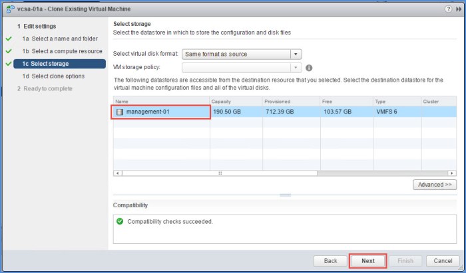Click the datastore table horizontal scrollbar thumb
The image size is (466, 273).
(x=220, y=173)
